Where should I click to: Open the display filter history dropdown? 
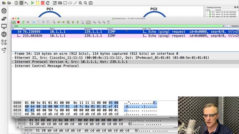coord(229,26)
